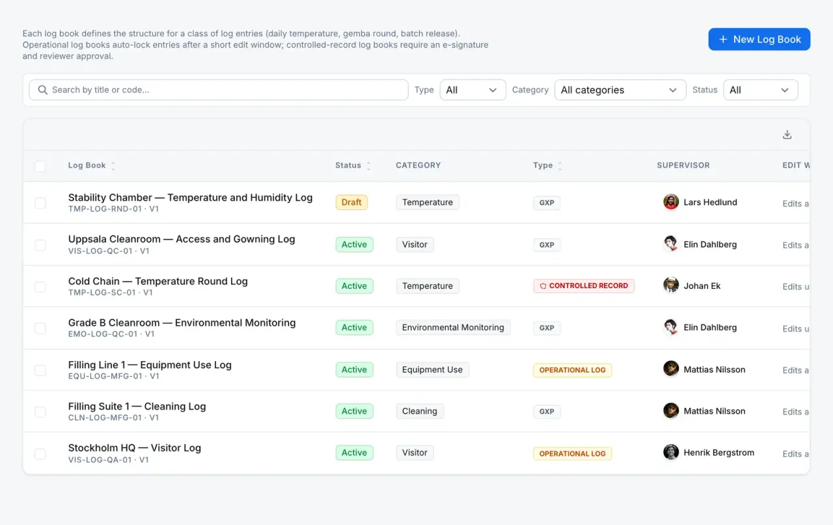Click the Draft status badge
This screenshot has height=525, width=833.
pos(351,202)
